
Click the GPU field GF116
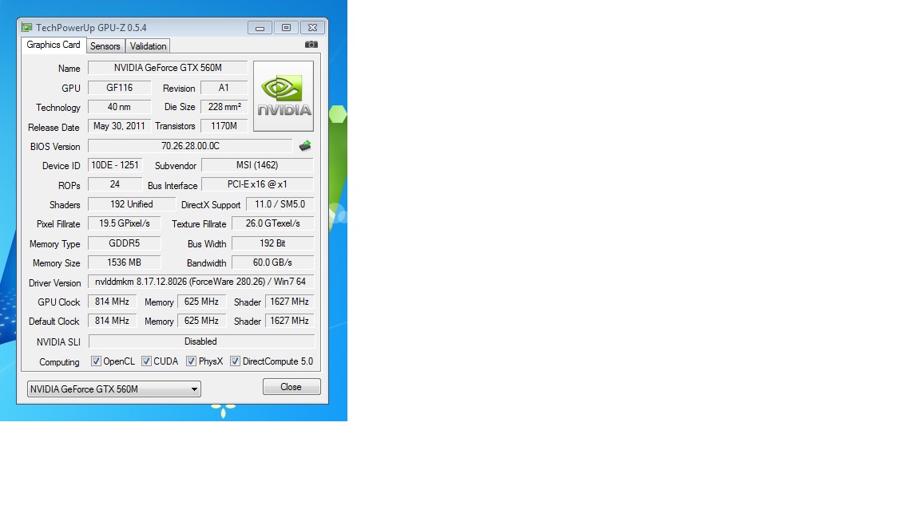[120, 88]
